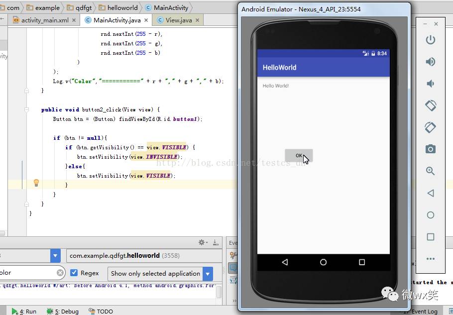Click the com breadcrumb folder
The image size is (453, 315).
coord(10,8)
